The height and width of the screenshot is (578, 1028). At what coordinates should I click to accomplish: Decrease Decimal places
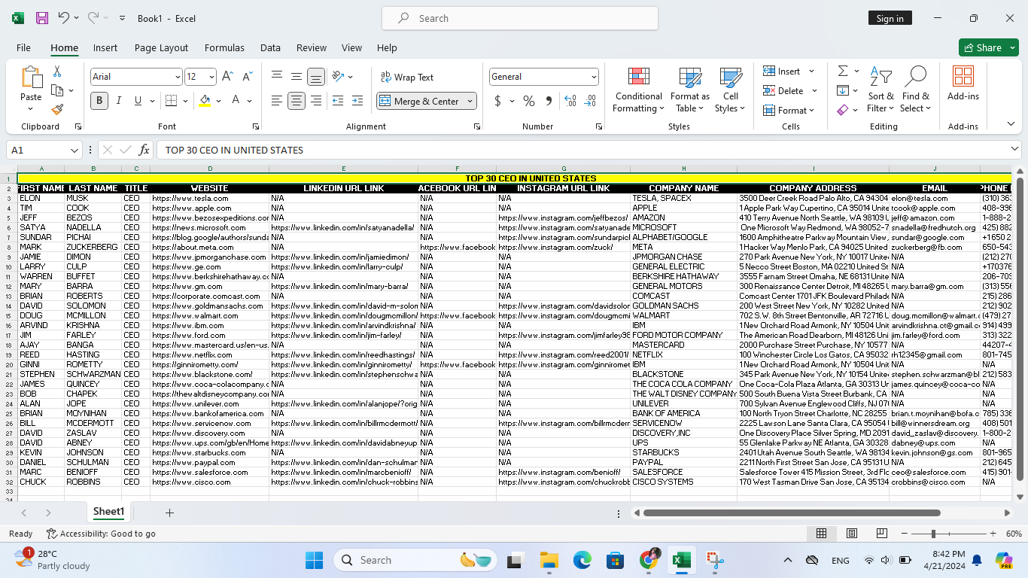point(590,101)
